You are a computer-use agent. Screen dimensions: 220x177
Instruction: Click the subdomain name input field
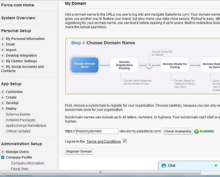click(97, 131)
